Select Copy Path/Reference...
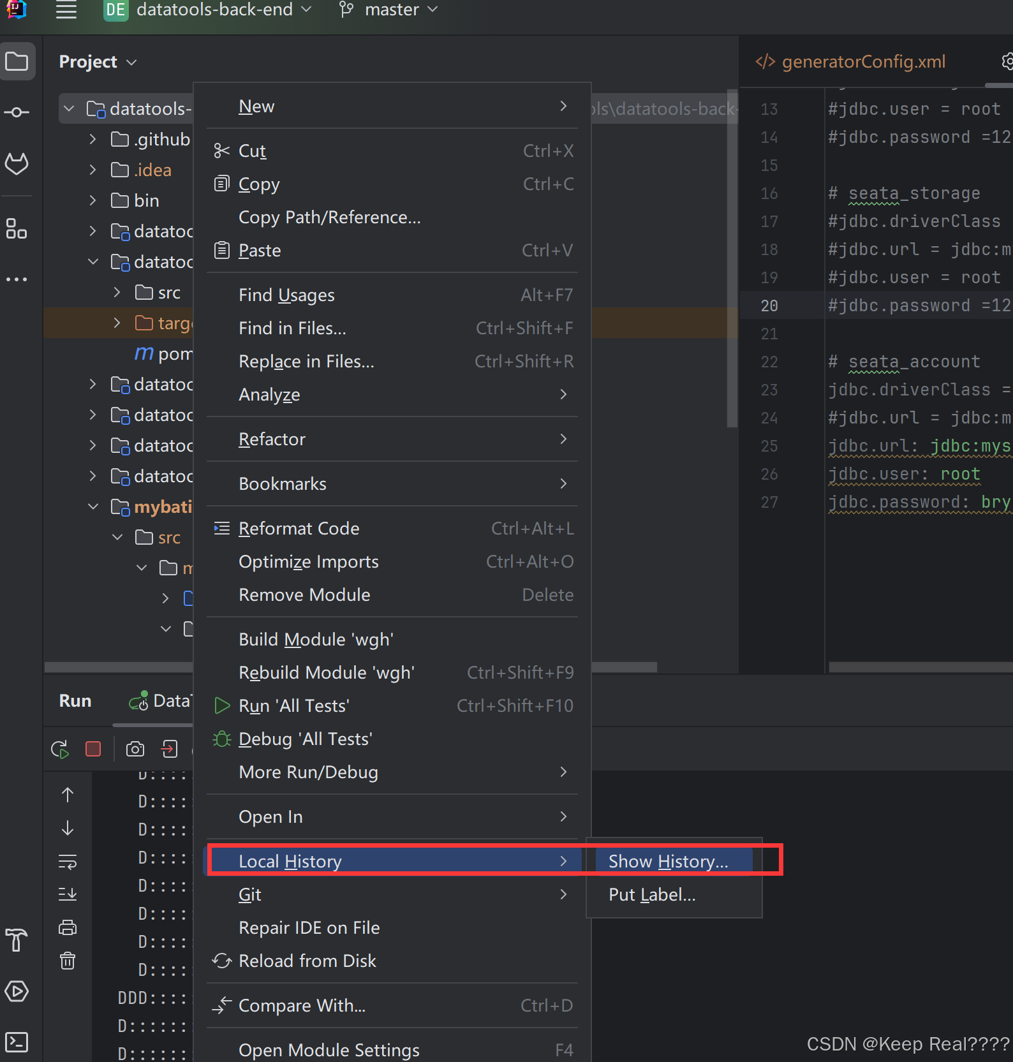The height and width of the screenshot is (1062, 1013). coord(392,218)
